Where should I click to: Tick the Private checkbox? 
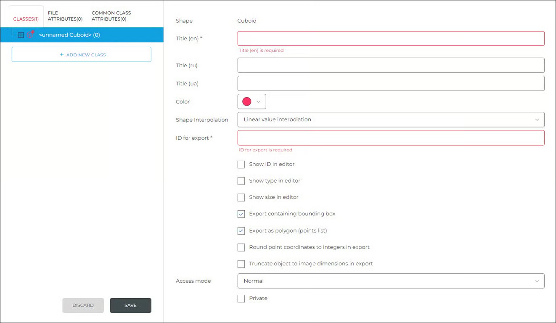pyautogui.click(x=241, y=299)
